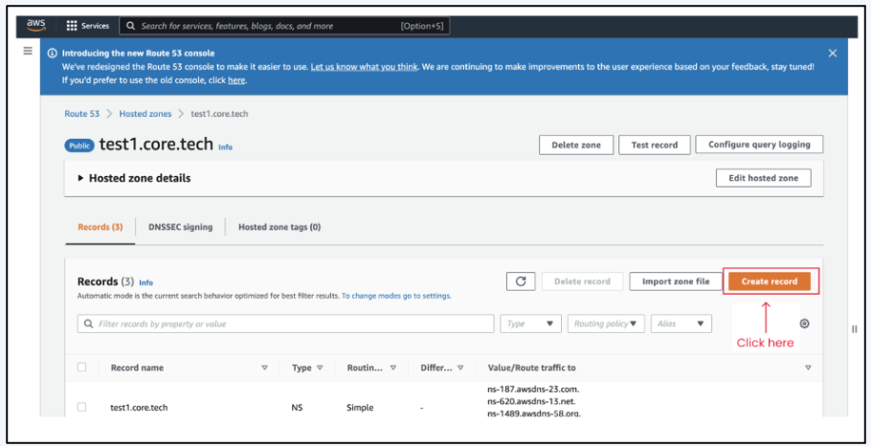The height and width of the screenshot is (446, 871).
Task: Open the 'Let us know what you think' link
Action: pos(364,67)
